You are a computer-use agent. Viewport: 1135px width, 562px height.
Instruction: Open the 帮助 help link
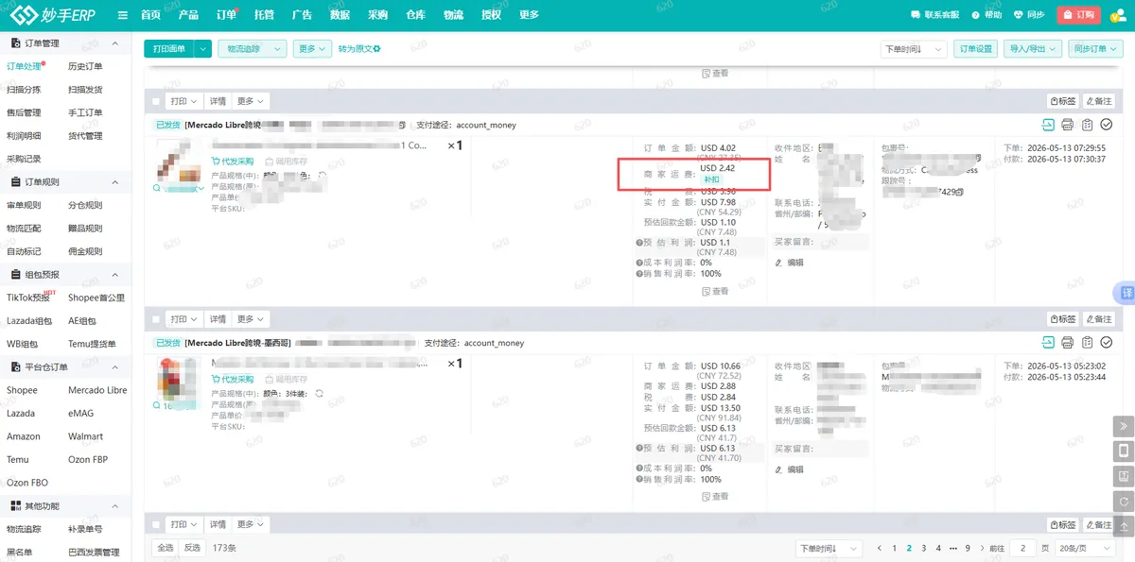point(987,15)
